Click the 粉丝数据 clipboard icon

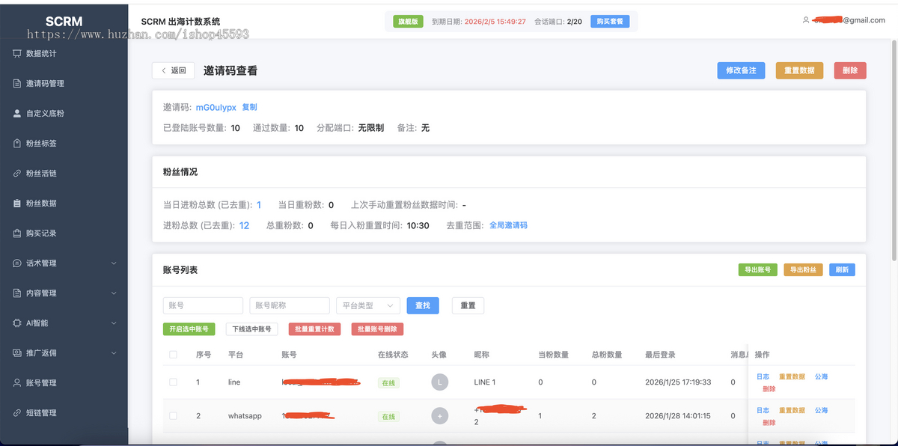click(17, 204)
